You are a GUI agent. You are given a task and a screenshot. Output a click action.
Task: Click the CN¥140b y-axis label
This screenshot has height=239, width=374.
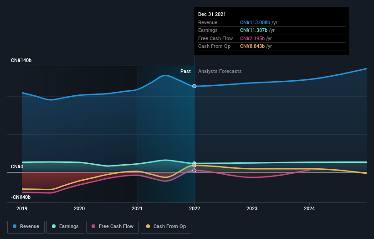point(21,60)
